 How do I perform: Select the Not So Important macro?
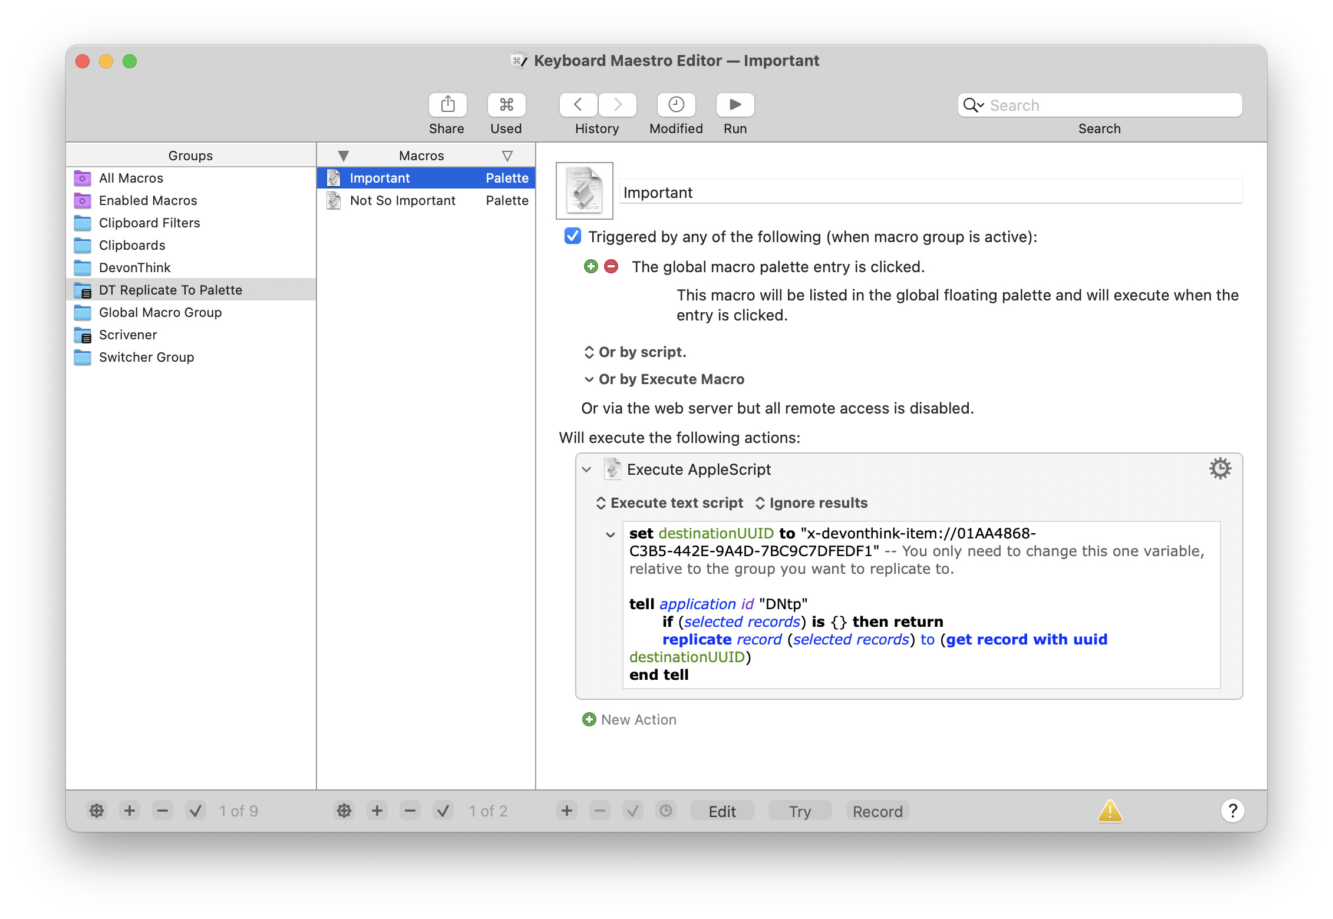(x=402, y=200)
